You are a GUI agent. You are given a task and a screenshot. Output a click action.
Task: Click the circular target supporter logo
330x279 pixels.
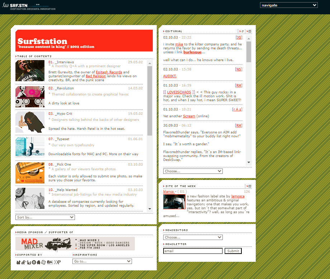click(x=34, y=262)
